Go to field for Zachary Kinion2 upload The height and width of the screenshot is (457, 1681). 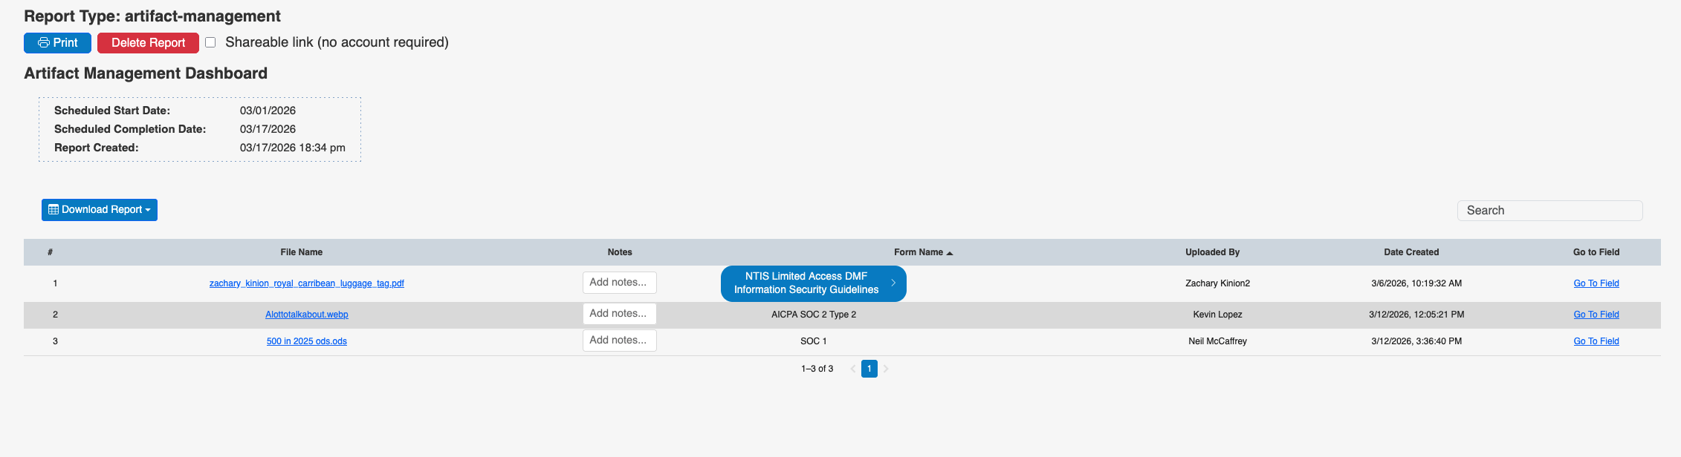pos(1596,283)
